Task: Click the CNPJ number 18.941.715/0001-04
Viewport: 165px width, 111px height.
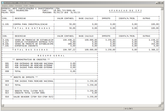Action: click(64, 10)
